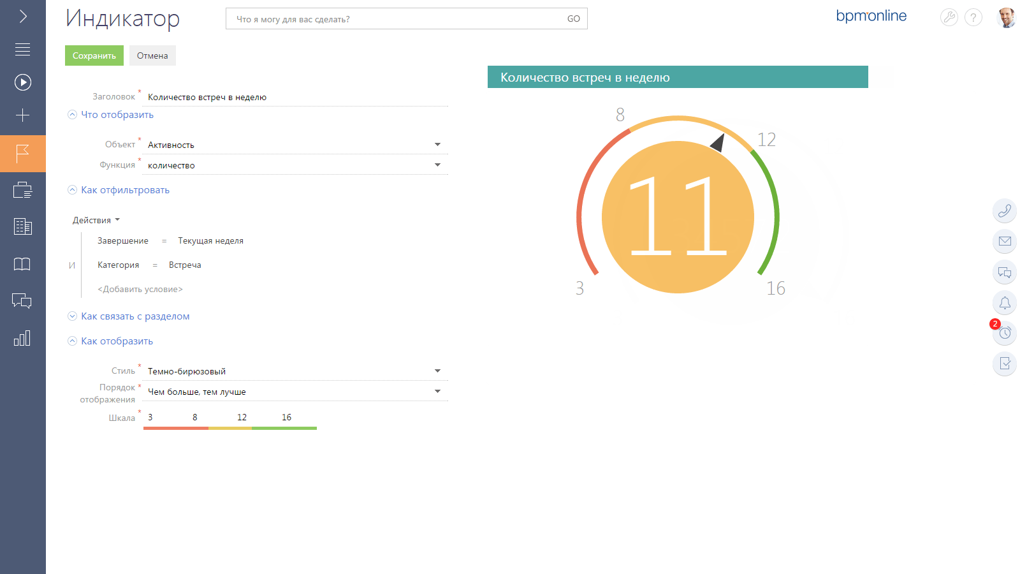Open the reminders clock icon with badge
1020x574 pixels.
(x=1005, y=333)
